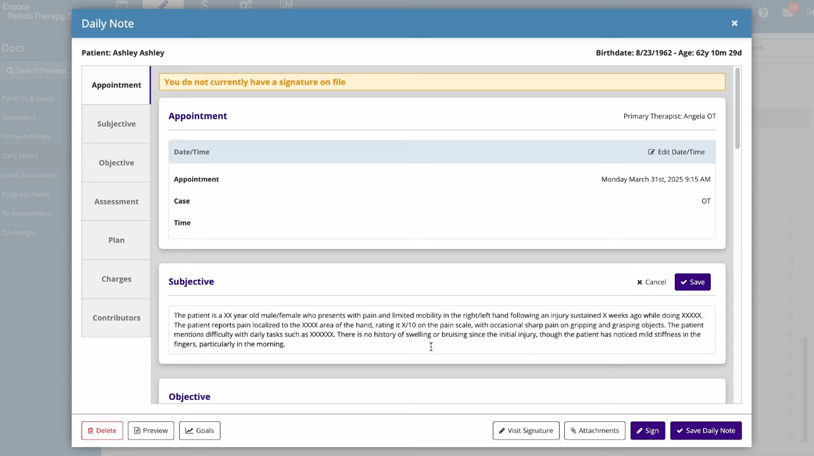Open the messages envelope icon with badge
814x456 pixels.
pos(787,13)
